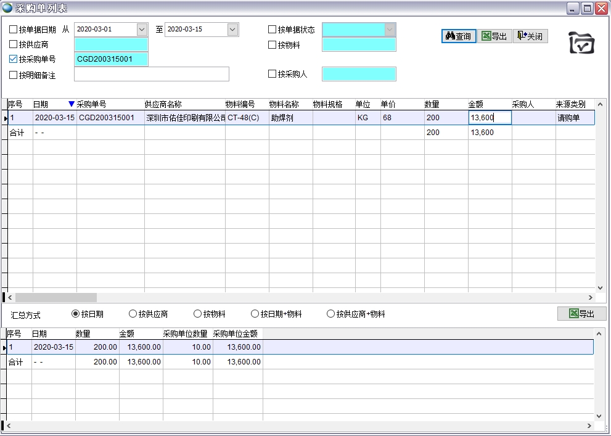Click the folder checkmark icon at top right
611x436 pixels.
point(581,43)
